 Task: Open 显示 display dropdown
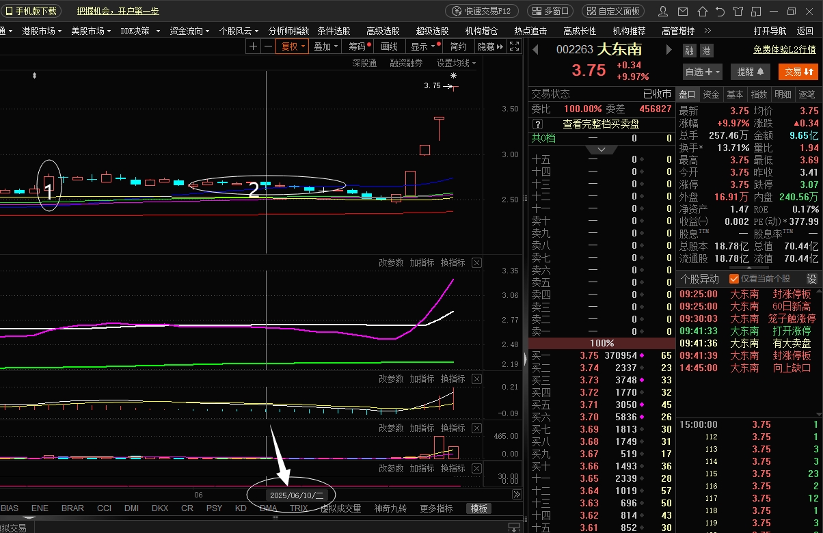pyautogui.click(x=423, y=46)
